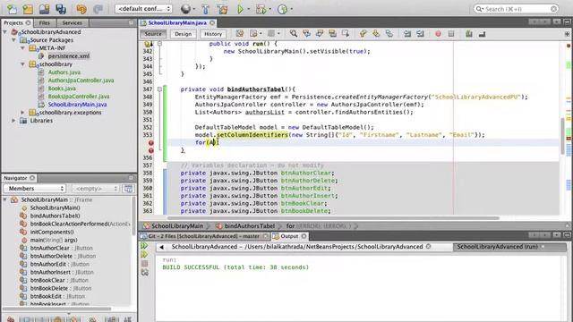Open the dropdown arrow next to Run Project
Image resolution: width=573 pixels, height=322 pixels.
(249, 9)
